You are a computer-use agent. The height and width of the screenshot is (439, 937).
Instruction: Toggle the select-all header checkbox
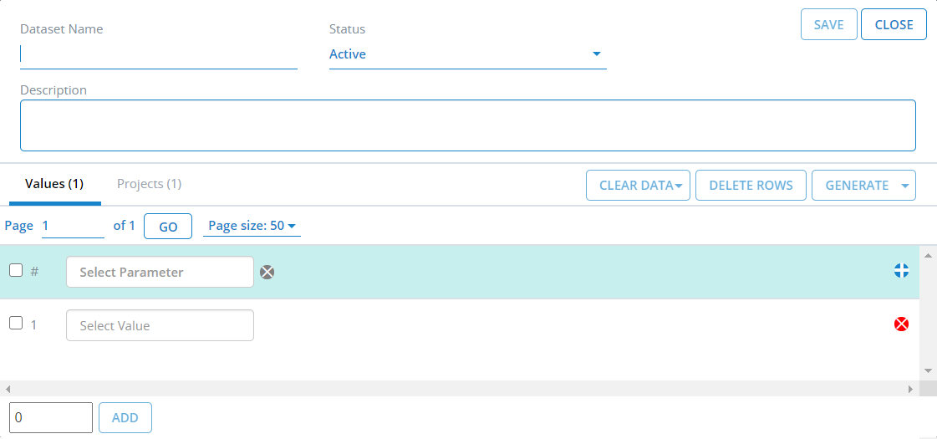16,270
